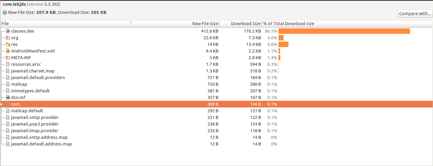The width and height of the screenshot is (433, 166).
Task: Click the 9.4 KB raw size cell
Action: pos(212,51)
